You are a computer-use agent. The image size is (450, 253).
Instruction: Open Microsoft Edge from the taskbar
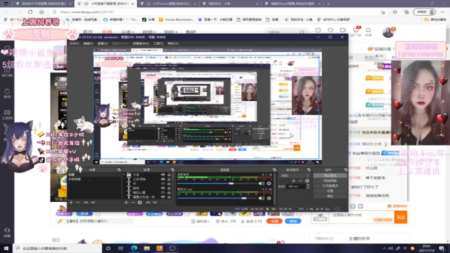tap(134, 249)
